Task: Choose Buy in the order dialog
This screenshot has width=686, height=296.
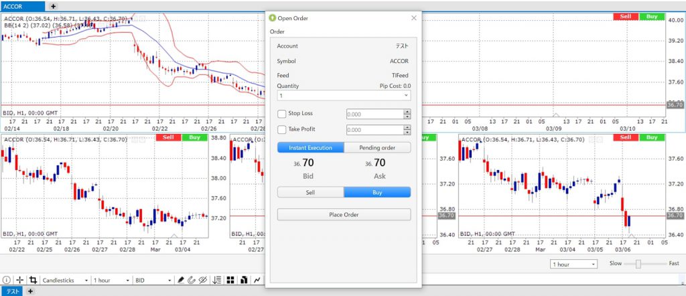Action: coord(377,192)
